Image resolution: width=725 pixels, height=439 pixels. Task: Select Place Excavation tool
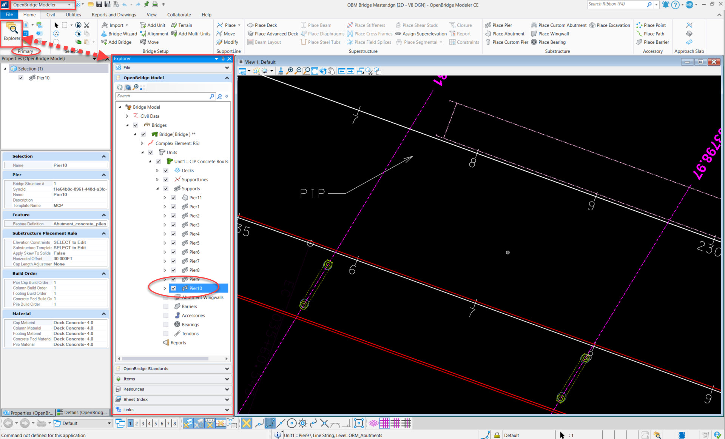pos(610,25)
